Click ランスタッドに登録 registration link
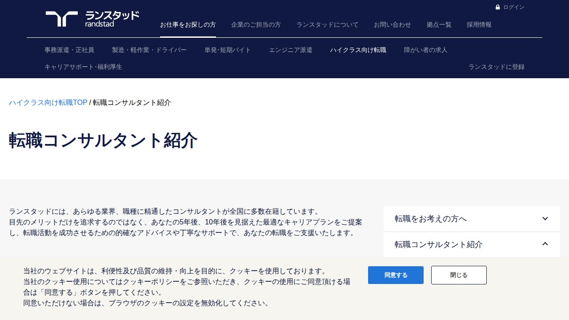This screenshot has width=569, height=320. 497,67
